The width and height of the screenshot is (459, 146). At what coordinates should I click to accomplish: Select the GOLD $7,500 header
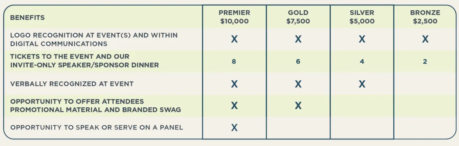tap(298, 17)
